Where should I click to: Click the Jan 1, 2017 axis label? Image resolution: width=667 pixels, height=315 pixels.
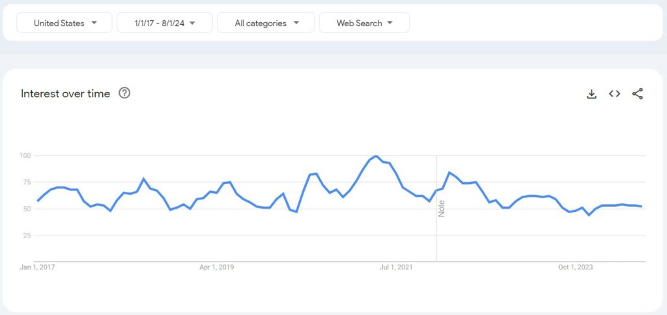tap(38, 267)
